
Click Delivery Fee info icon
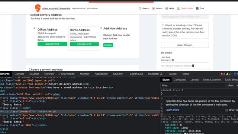[x=173, y=60]
